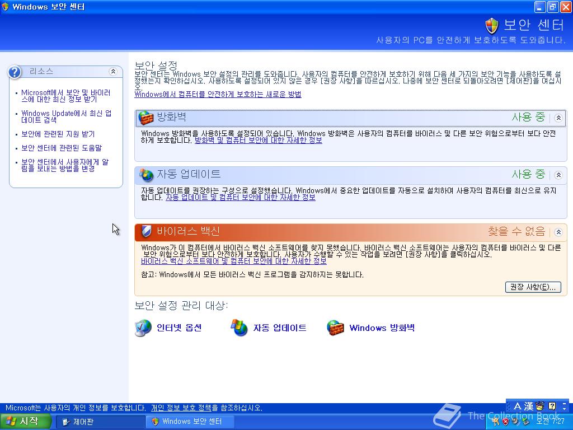Open 개인 정보 보호 정책 link in status bar

pos(181,408)
